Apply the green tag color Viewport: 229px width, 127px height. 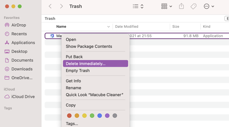[x=92, y=116]
